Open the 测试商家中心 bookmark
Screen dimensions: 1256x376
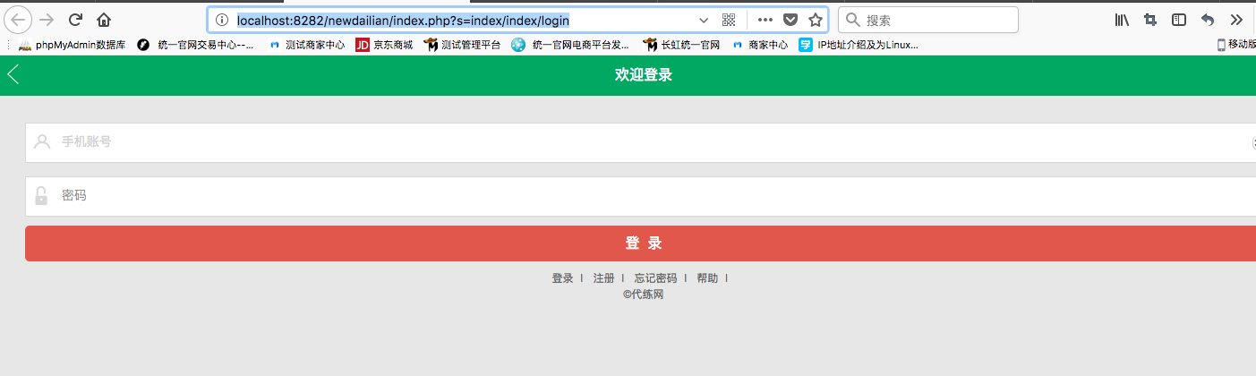[307, 44]
